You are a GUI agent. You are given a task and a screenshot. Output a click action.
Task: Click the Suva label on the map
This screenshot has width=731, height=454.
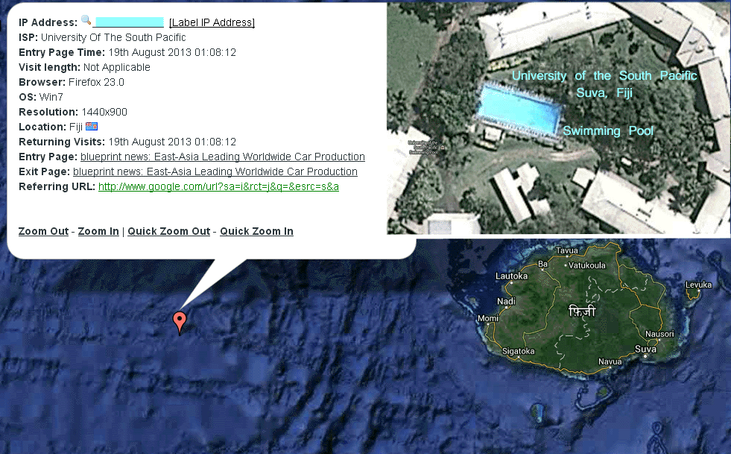[x=645, y=349]
